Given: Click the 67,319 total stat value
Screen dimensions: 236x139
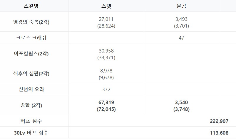Looking at the screenshot, I should click(x=106, y=103).
